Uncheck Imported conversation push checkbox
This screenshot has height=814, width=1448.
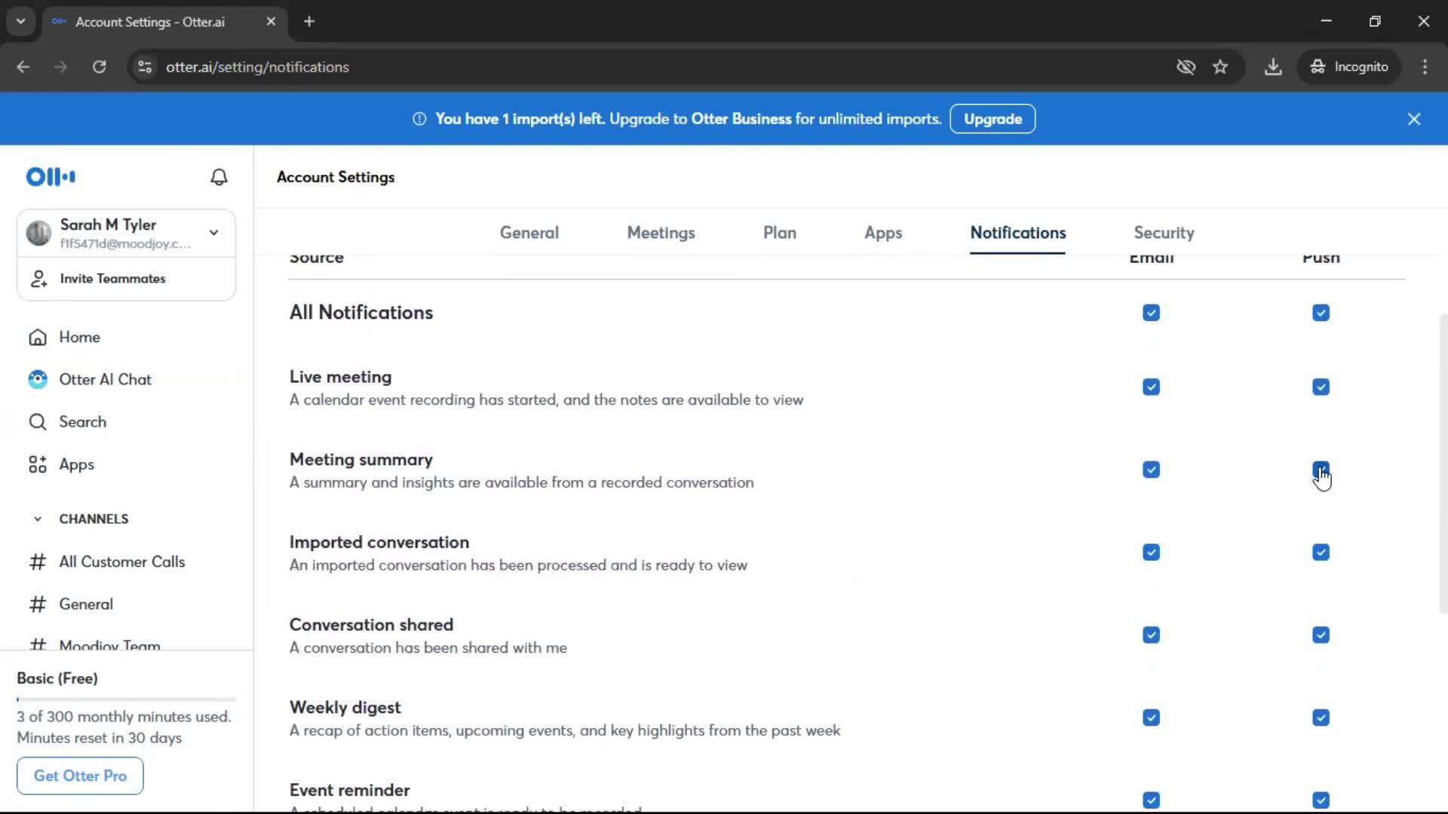[x=1321, y=552]
